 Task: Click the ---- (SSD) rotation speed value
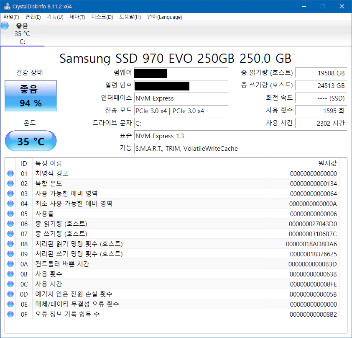click(321, 98)
